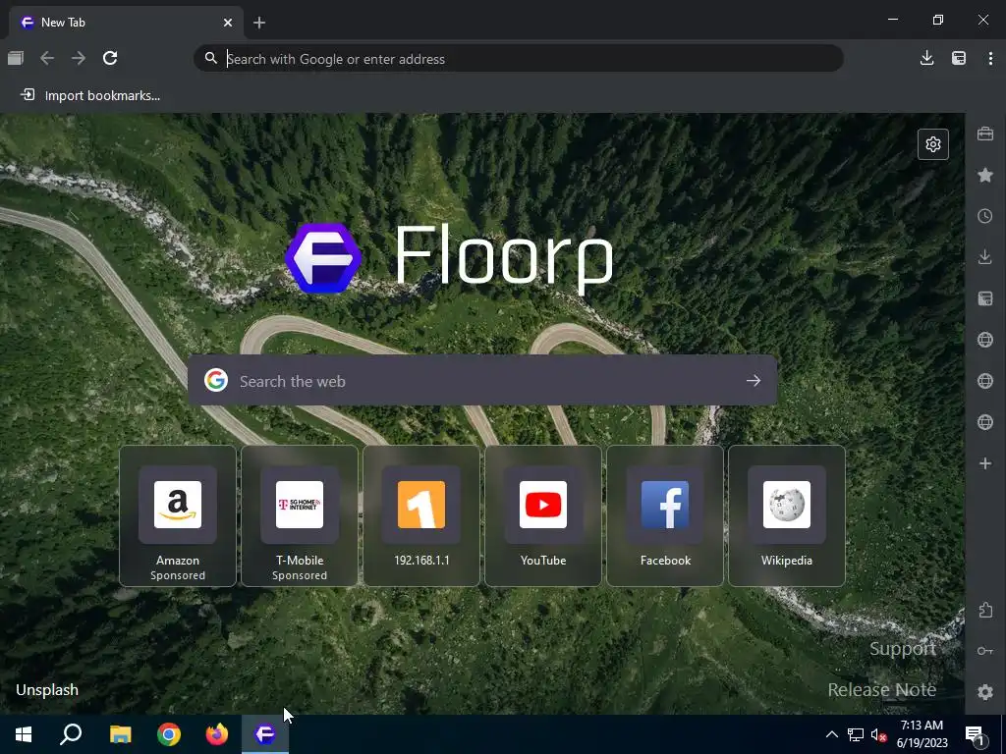Viewport: 1006px width, 754px height.
Task: Open Windows taskbar search
Action: pyautogui.click(x=71, y=734)
